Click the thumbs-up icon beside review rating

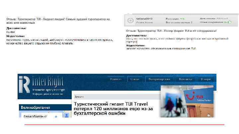pyautogui.click(x=230, y=22)
